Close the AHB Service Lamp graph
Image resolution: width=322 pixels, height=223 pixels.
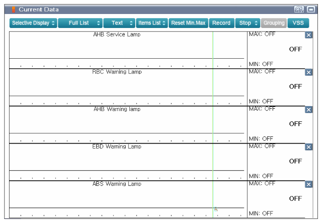pyautogui.click(x=308, y=35)
